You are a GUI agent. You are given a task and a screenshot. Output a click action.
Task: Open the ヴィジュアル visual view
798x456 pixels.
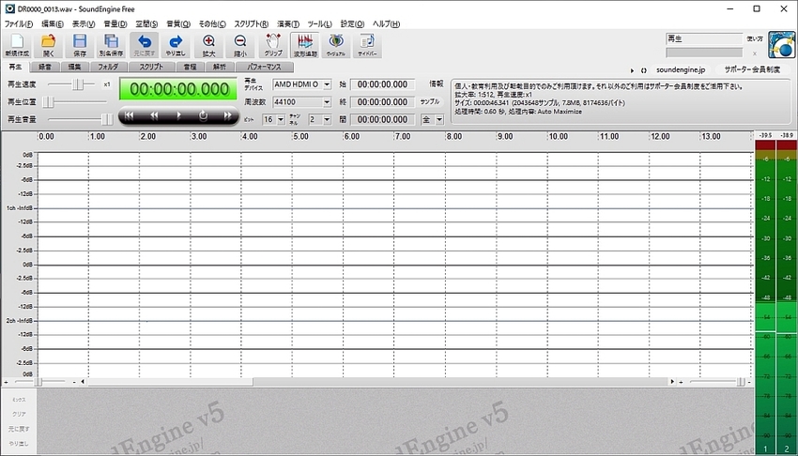pos(336,45)
